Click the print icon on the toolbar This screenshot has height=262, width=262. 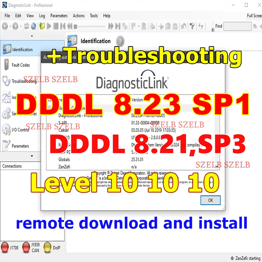tap(153, 26)
